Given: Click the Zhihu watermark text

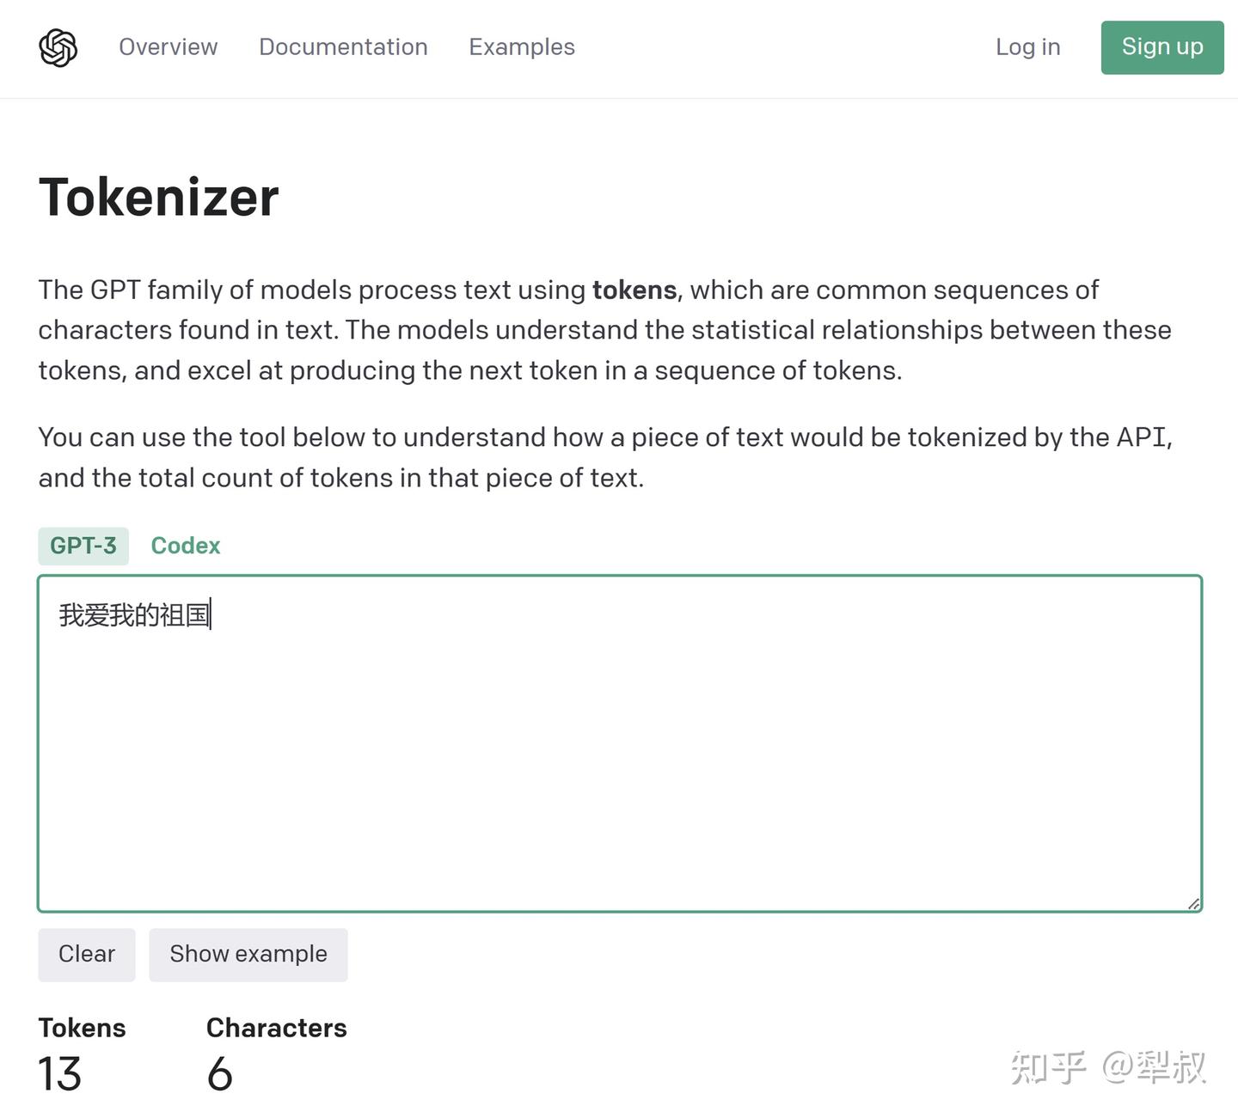Looking at the screenshot, I should [x=1108, y=1068].
